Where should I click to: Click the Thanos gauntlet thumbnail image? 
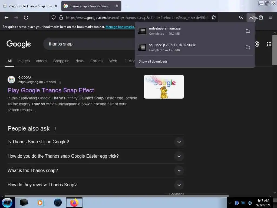point(164,87)
